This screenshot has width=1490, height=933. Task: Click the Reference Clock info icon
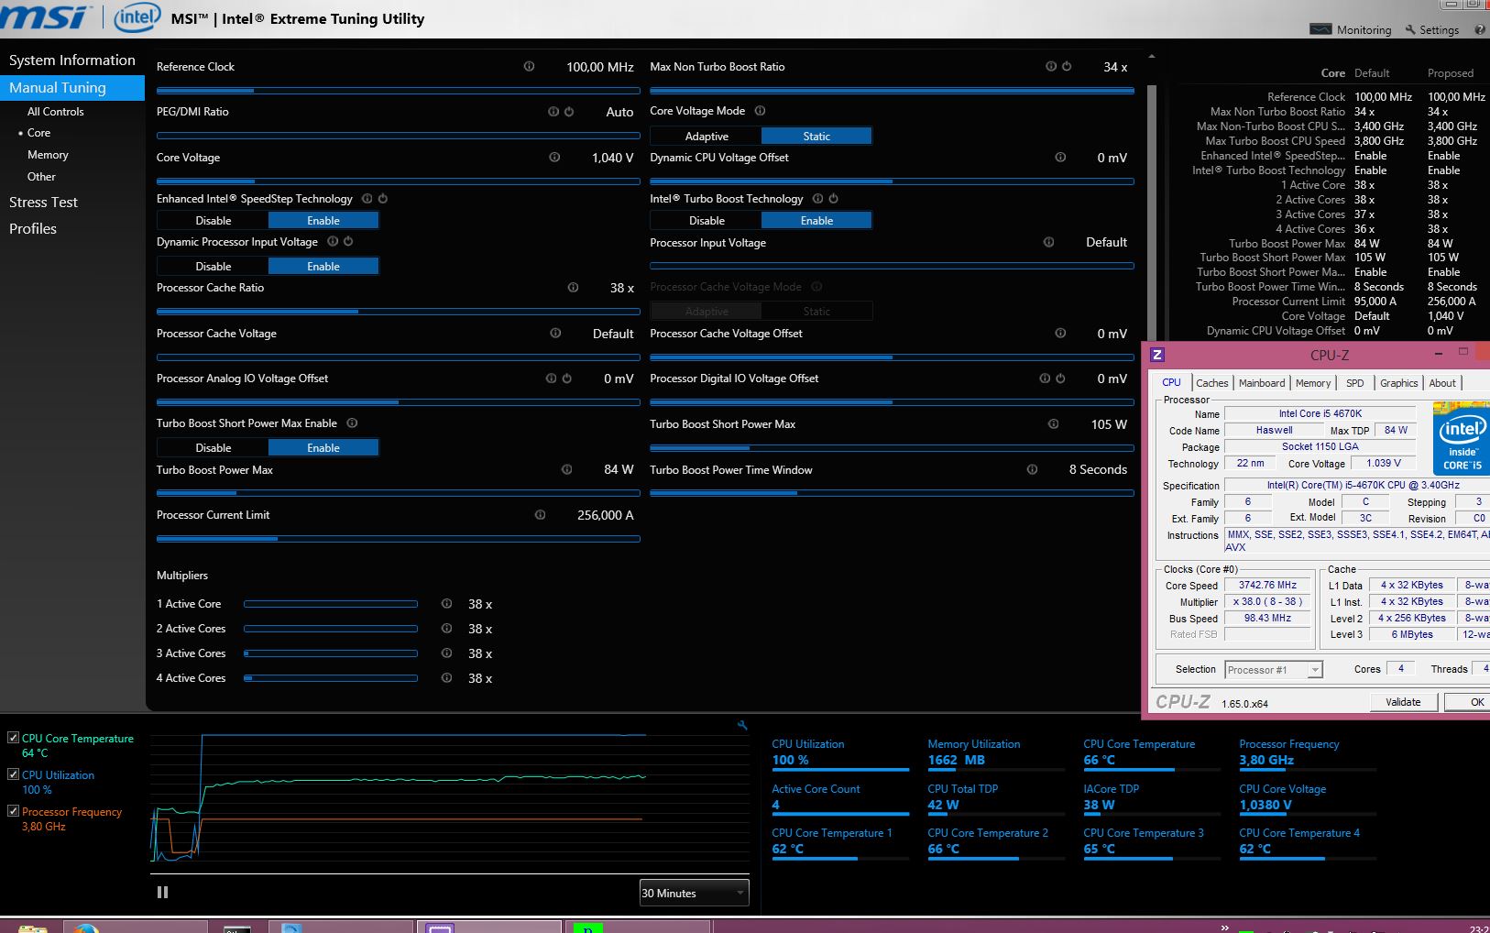pyautogui.click(x=529, y=66)
